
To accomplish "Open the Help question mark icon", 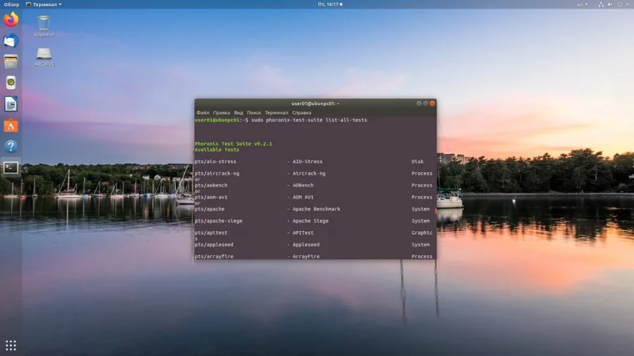I will pyautogui.click(x=11, y=146).
